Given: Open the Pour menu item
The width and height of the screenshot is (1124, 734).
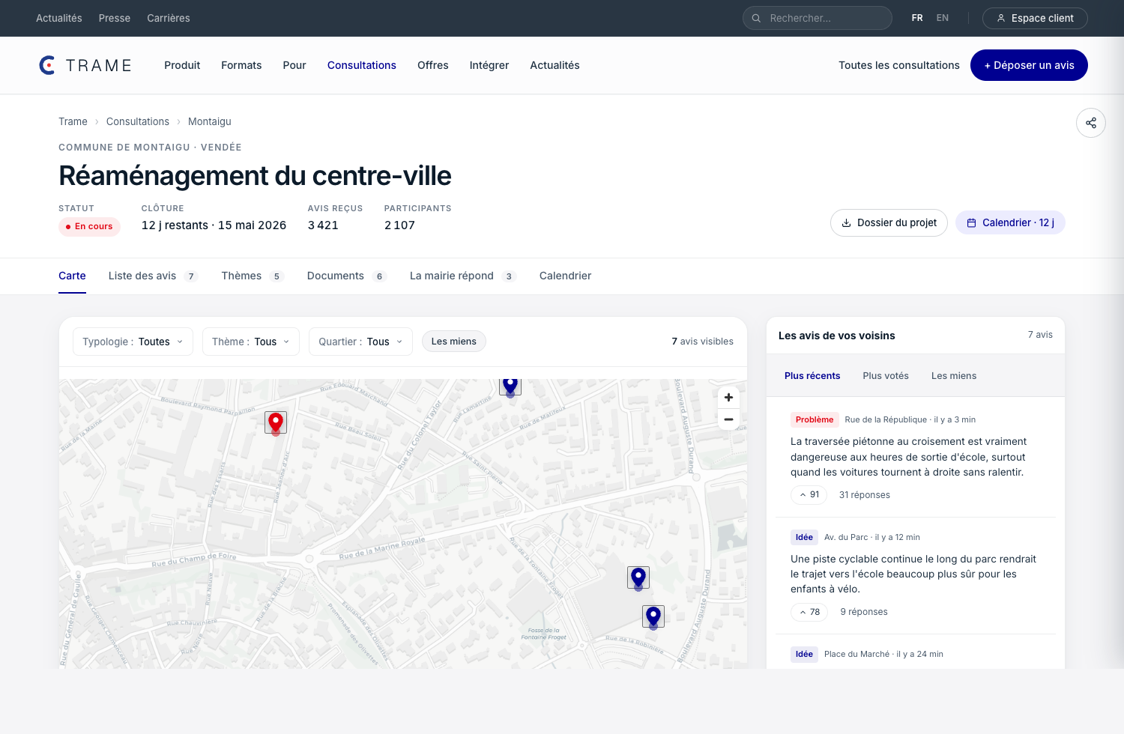Looking at the screenshot, I should [x=294, y=65].
